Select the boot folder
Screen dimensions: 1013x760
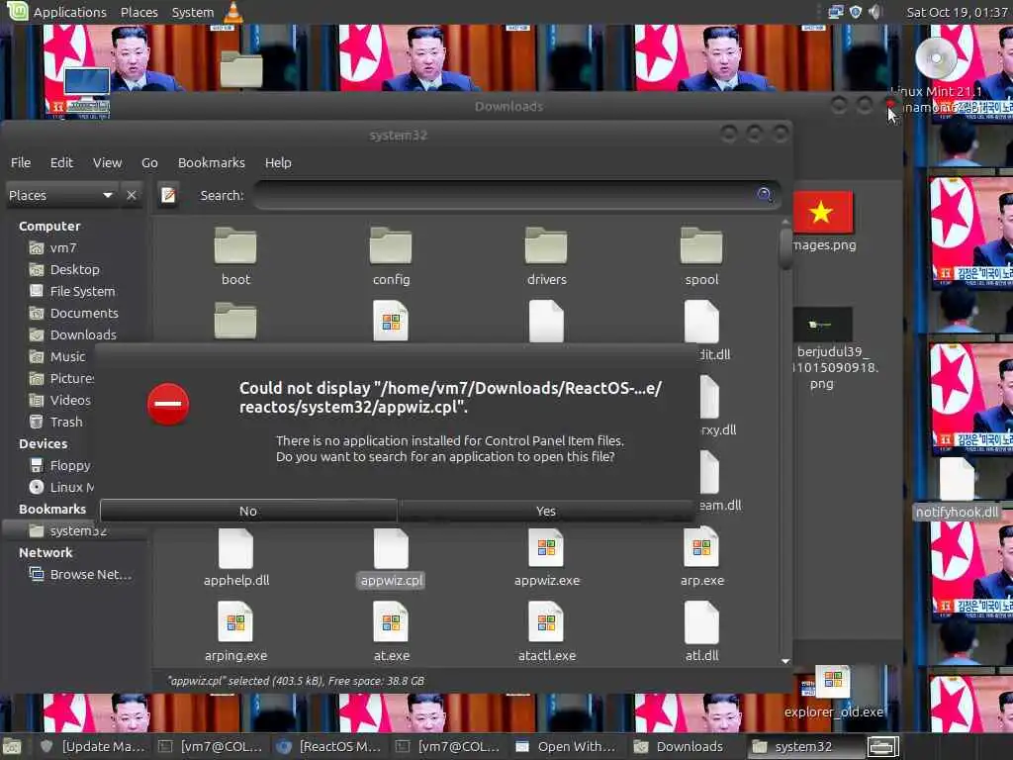(x=235, y=256)
